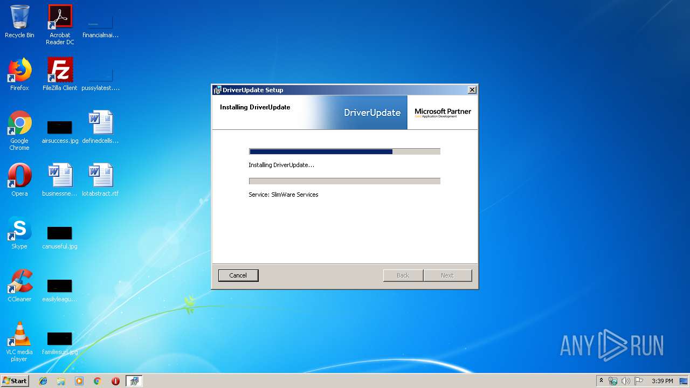Select the easilyleagu image file
The height and width of the screenshot is (388, 690).
60,290
